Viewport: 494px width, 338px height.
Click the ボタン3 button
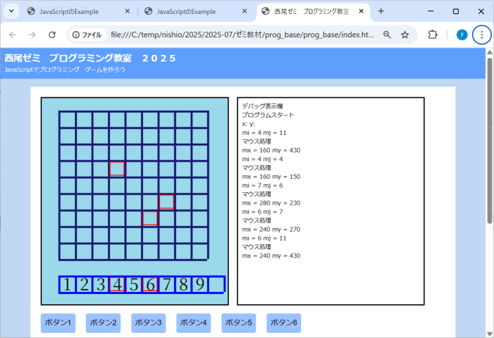[x=148, y=323]
